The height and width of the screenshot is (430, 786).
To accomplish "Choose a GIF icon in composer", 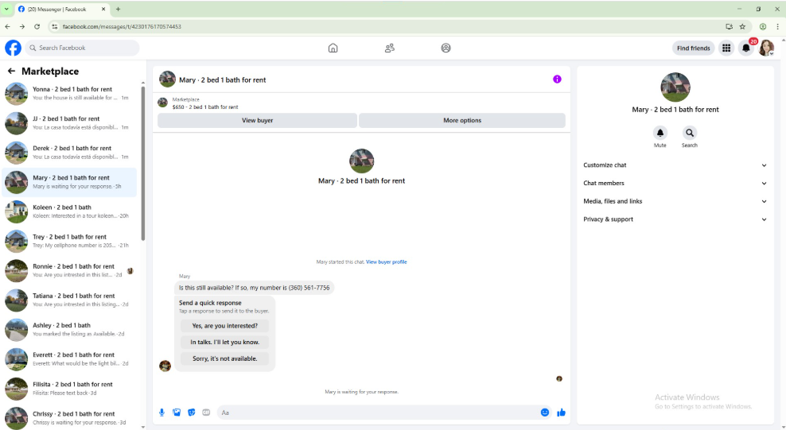I will coord(206,413).
